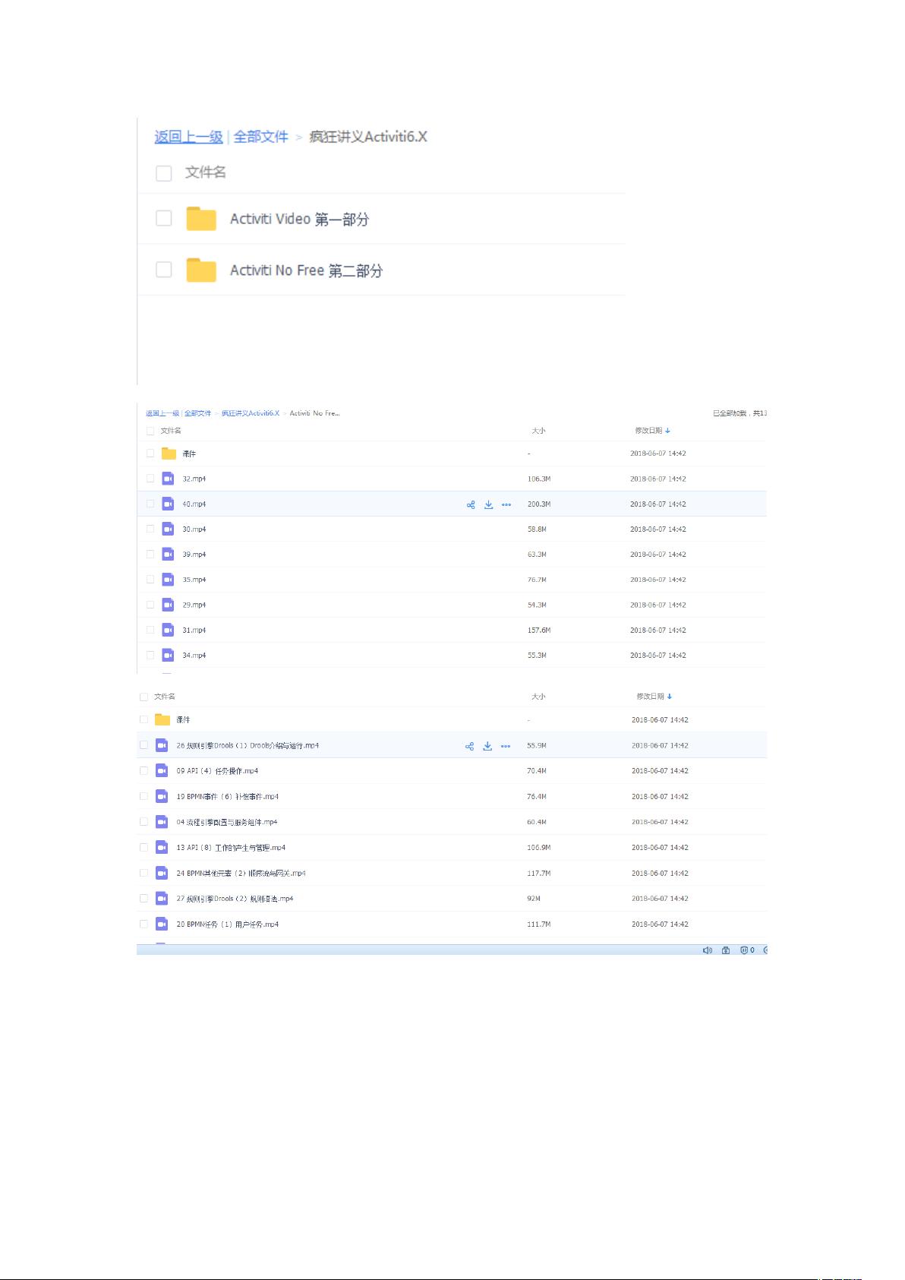Screen dimensions: 905x1280
Task: Click the 疯狂讲义Activiti6.X breadcrumb link before Activiti No Fre...
Action: pyautogui.click(x=251, y=413)
